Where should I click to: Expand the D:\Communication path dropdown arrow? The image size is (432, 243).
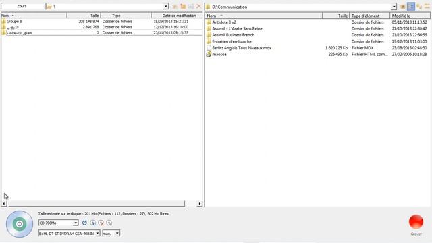394,7
